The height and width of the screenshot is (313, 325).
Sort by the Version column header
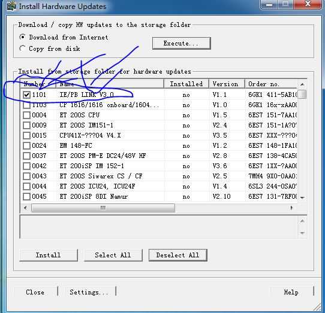(227, 84)
